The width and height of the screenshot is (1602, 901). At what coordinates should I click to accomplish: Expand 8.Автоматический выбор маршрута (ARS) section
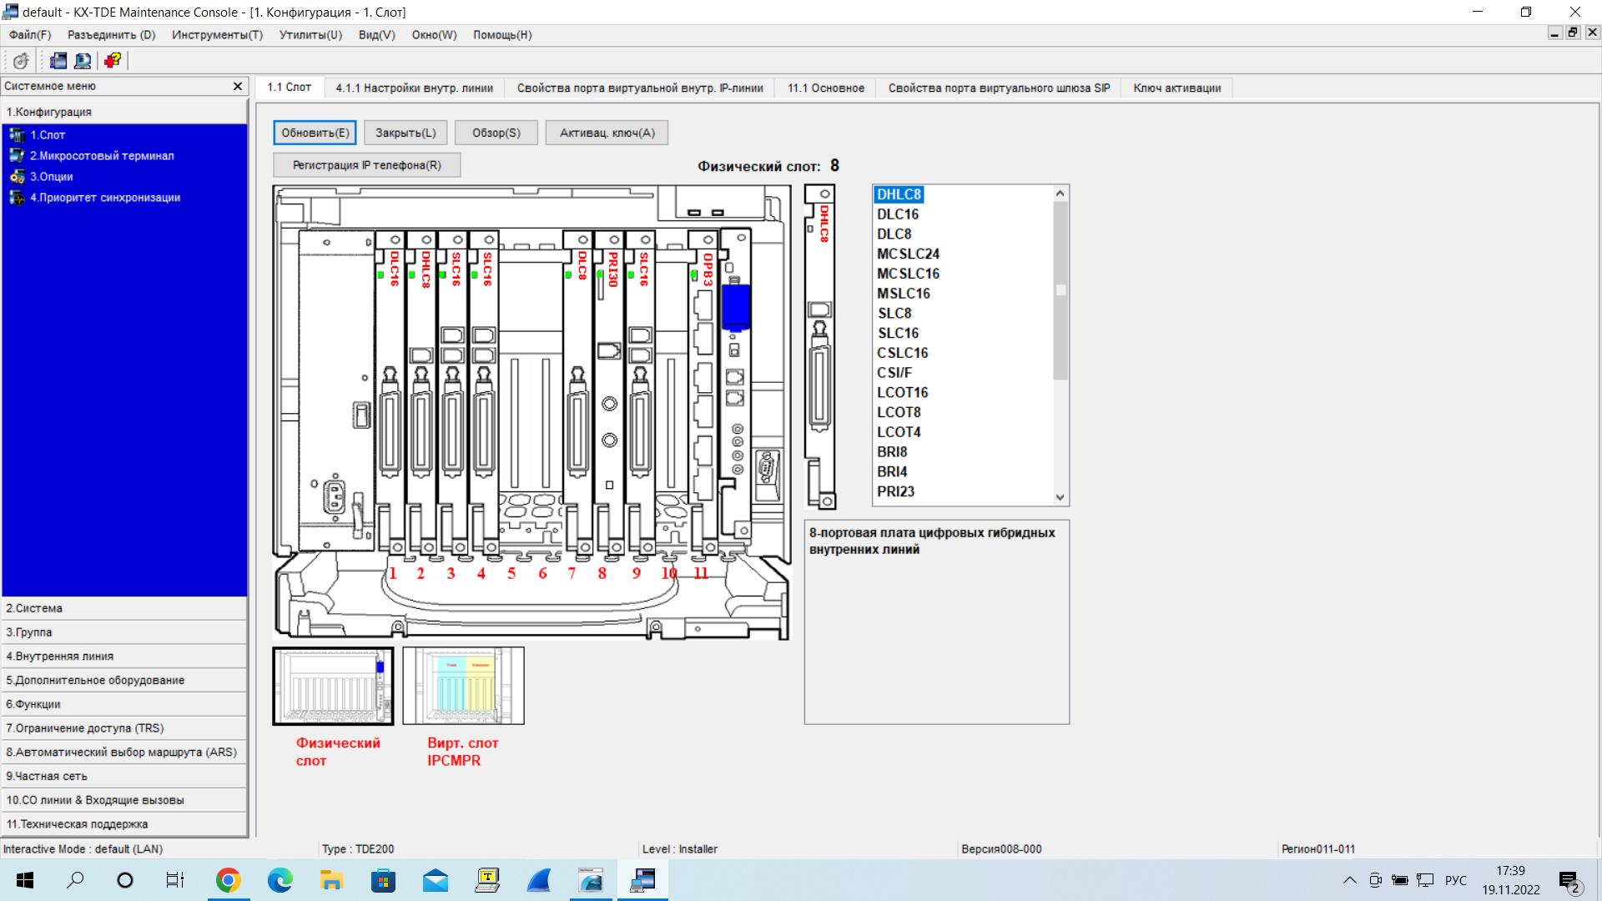pos(124,753)
